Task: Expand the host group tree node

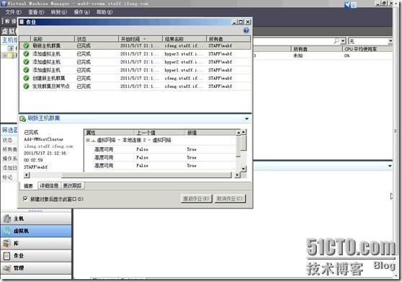Action: point(5,55)
